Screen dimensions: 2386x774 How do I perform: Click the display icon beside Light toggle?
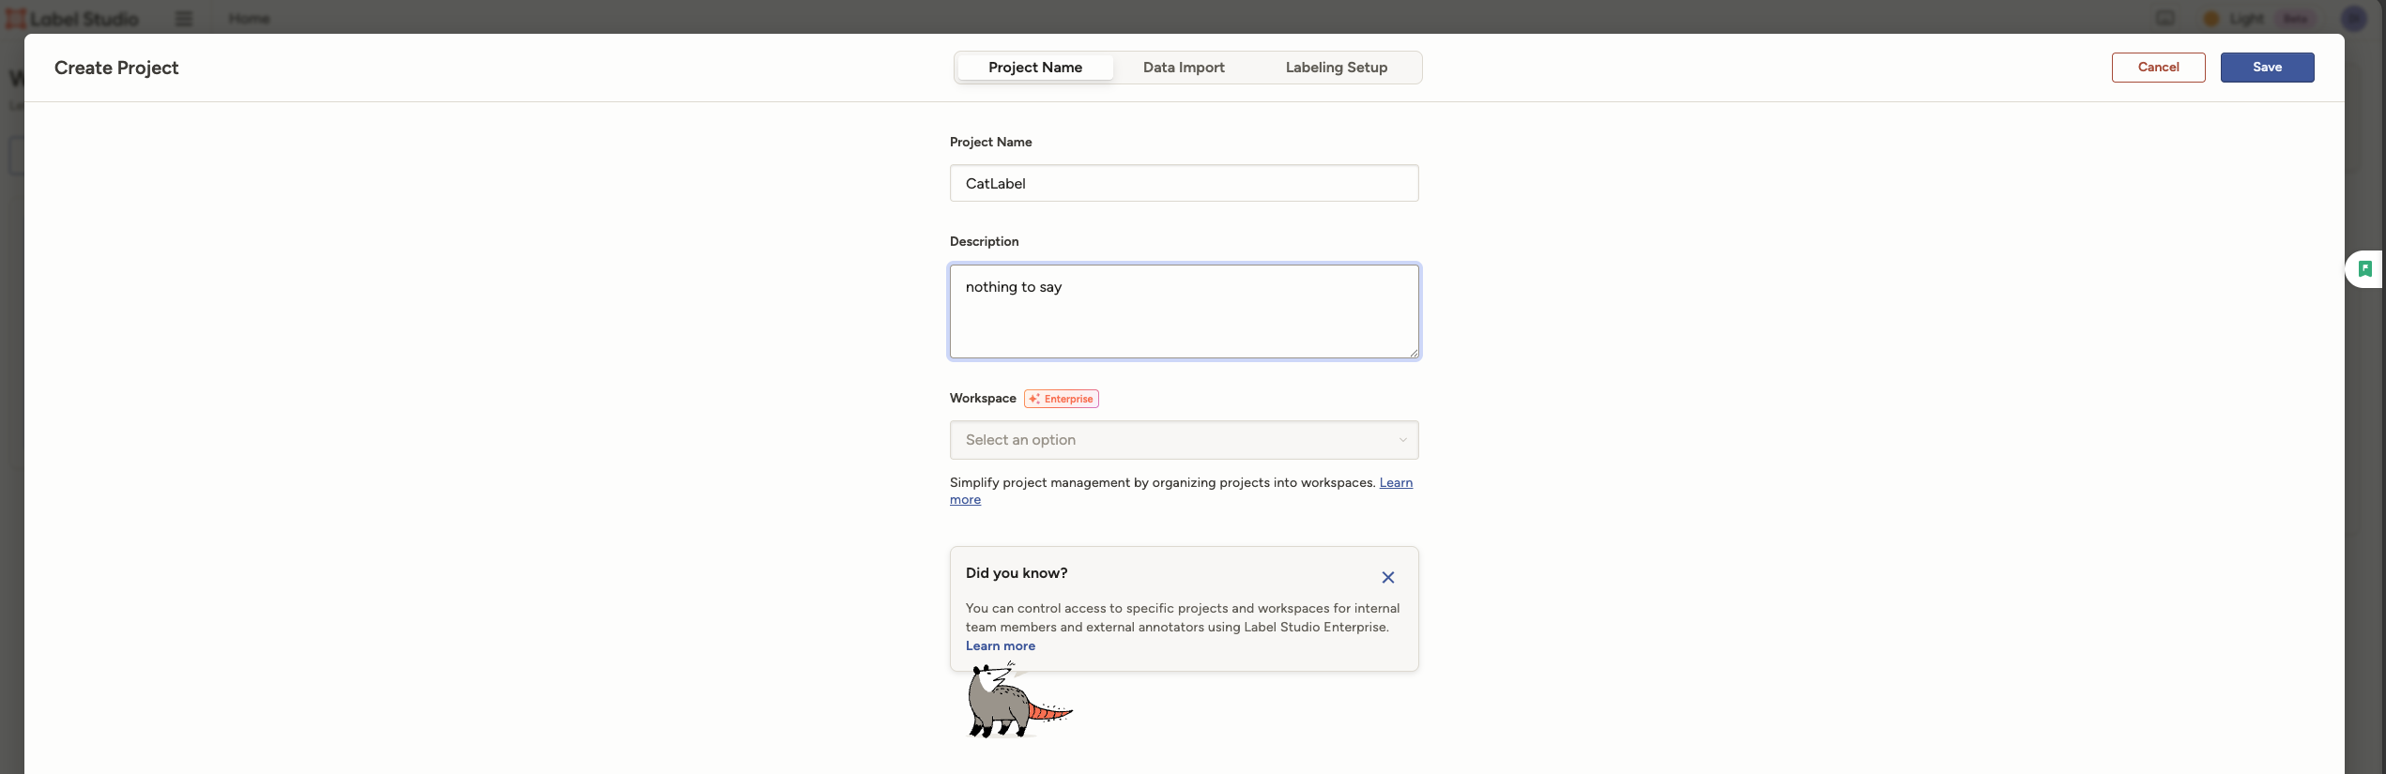click(x=2165, y=19)
